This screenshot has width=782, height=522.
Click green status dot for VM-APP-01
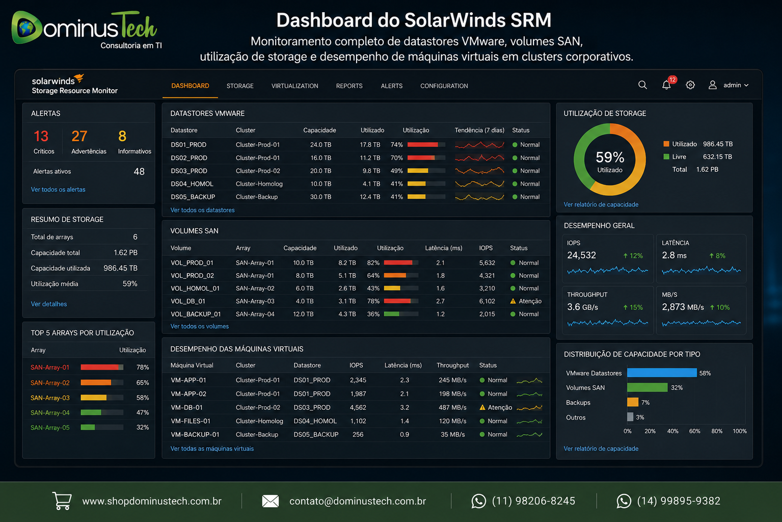pos(482,380)
